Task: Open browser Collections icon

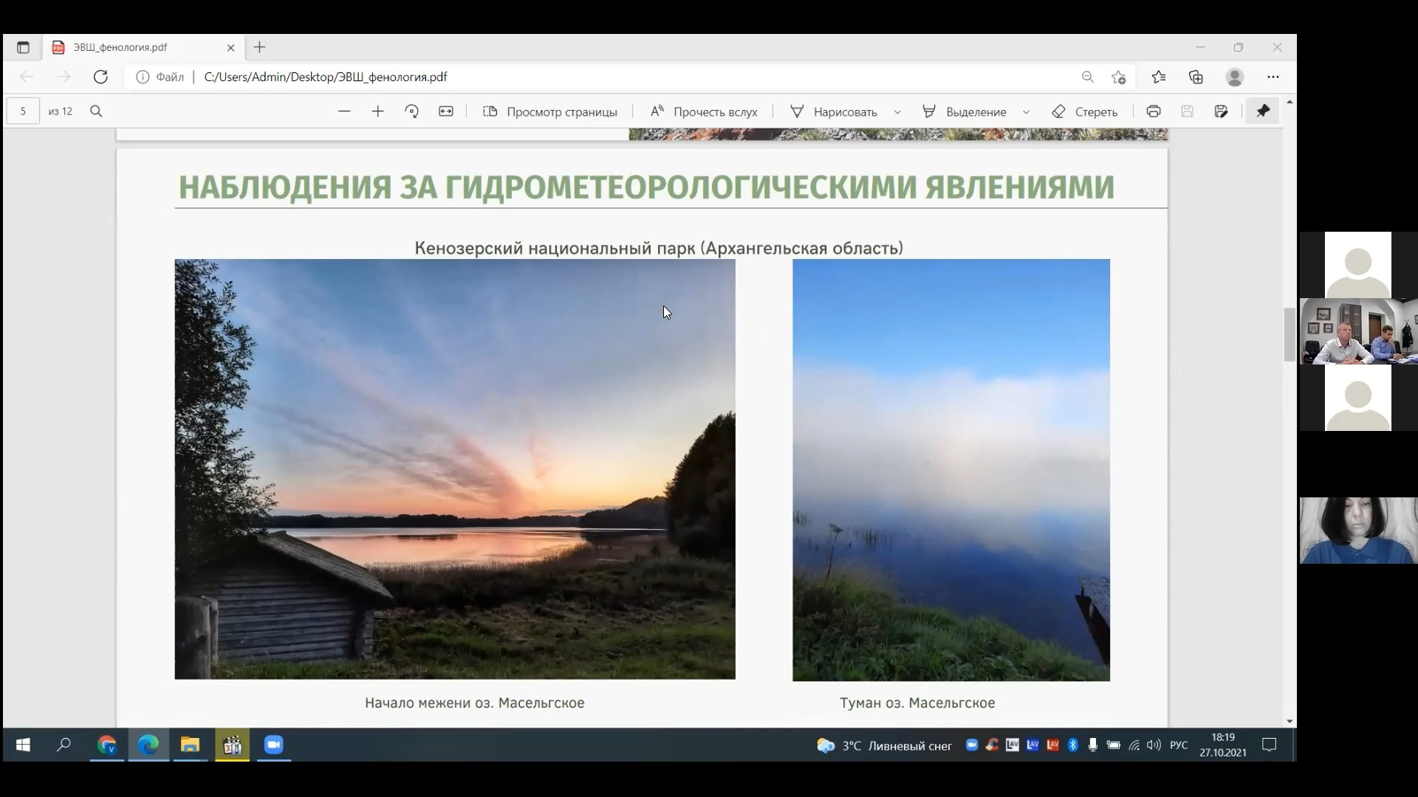Action: pos(1196,77)
